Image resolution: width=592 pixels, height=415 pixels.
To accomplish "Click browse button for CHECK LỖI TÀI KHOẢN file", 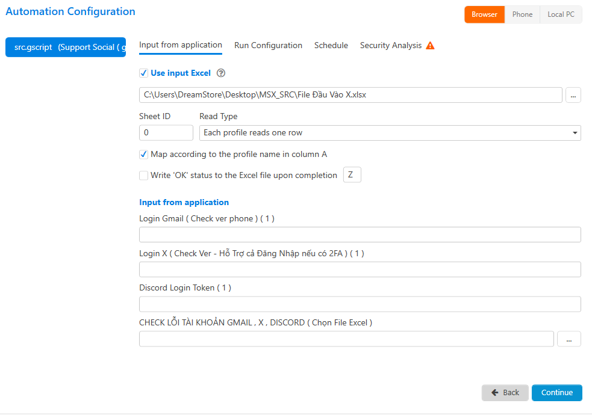I will pyautogui.click(x=569, y=339).
